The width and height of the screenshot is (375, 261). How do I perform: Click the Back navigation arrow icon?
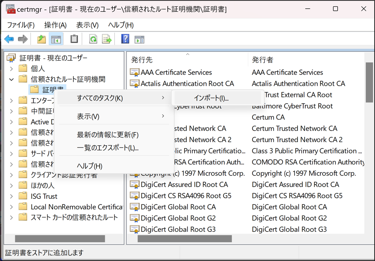[9, 39]
